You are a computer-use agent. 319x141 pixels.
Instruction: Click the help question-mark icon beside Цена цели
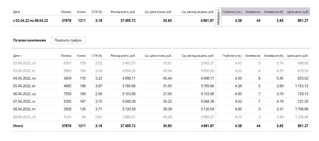308,12
